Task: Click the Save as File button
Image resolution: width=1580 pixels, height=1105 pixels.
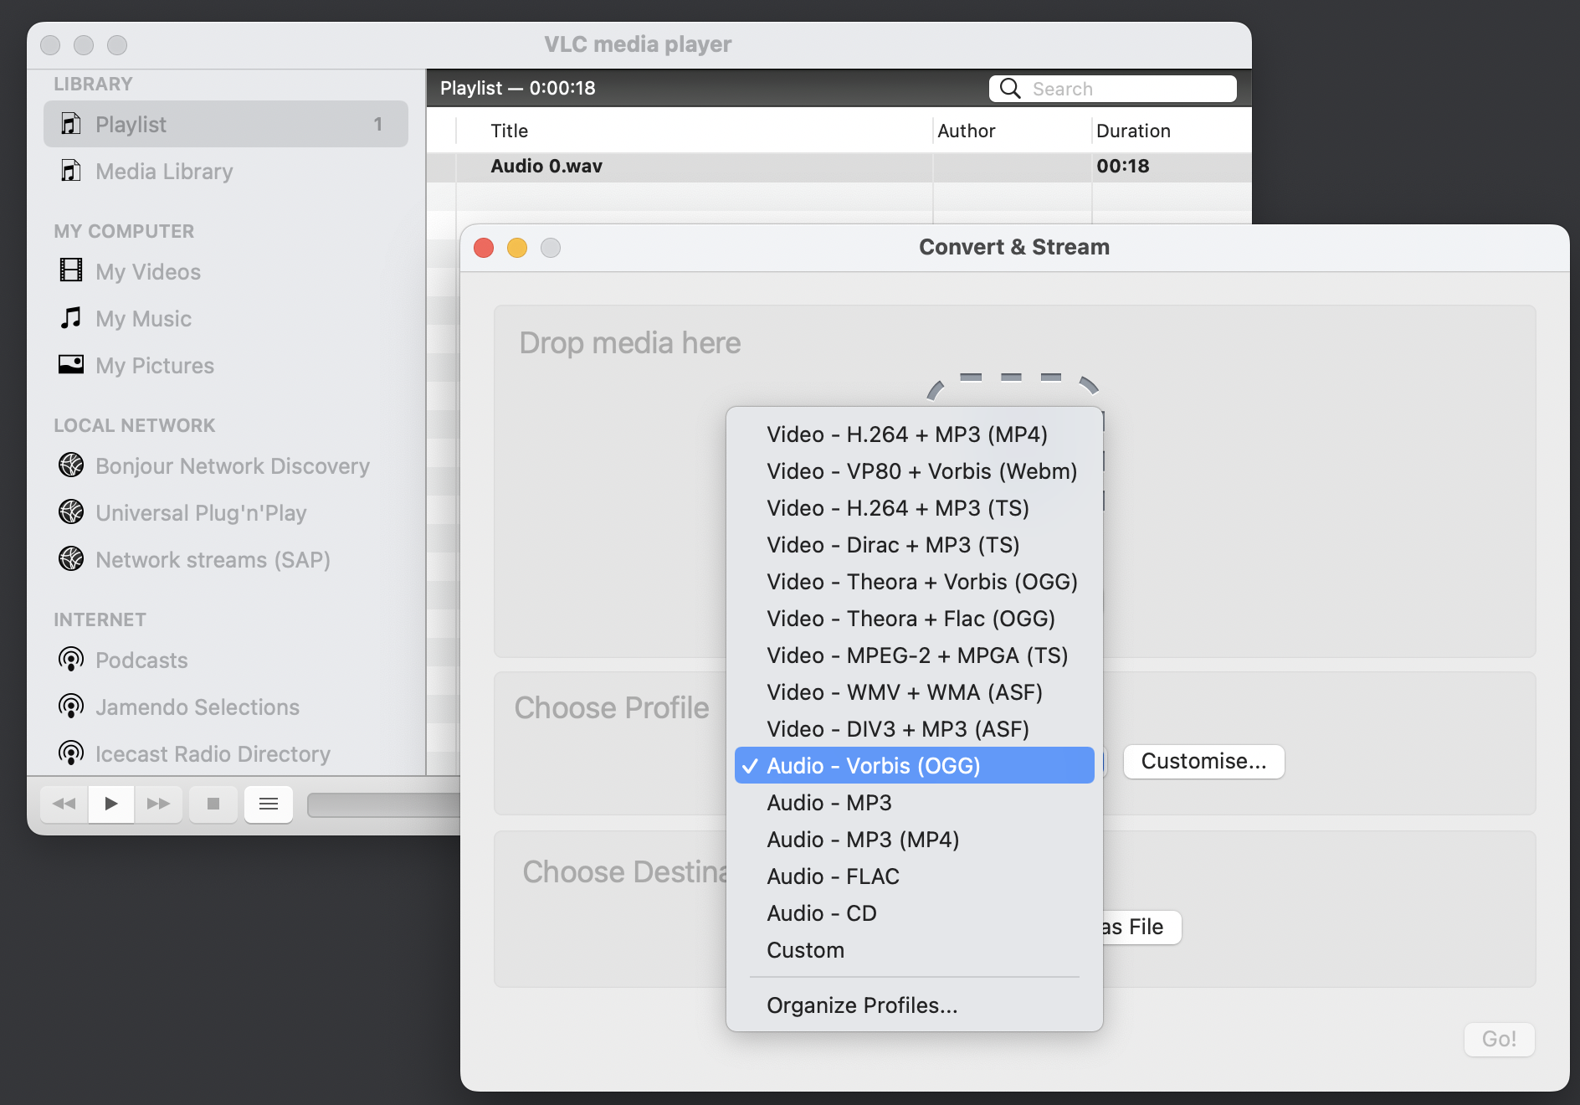Action: coord(1141,928)
